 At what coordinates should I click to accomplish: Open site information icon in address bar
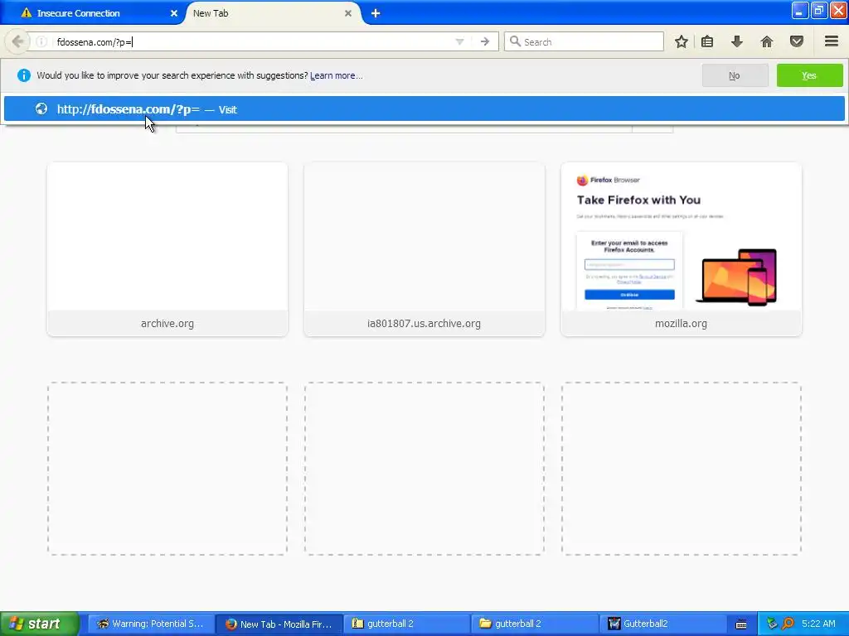pyautogui.click(x=41, y=41)
